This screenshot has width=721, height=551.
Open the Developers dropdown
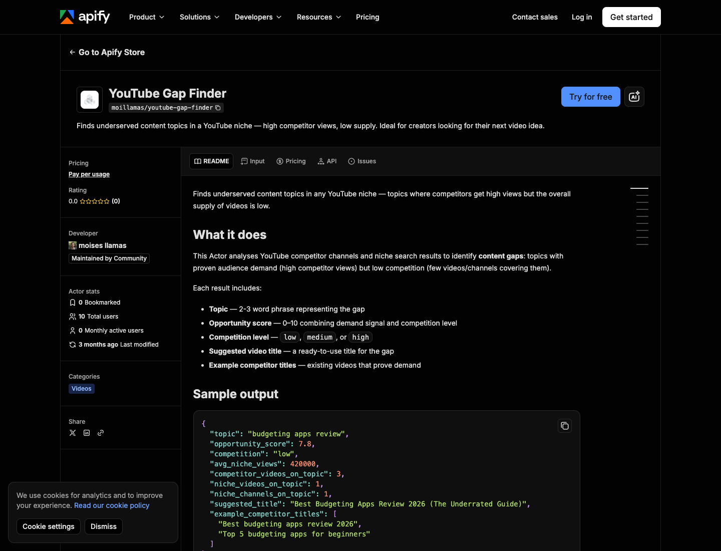tap(258, 17)
